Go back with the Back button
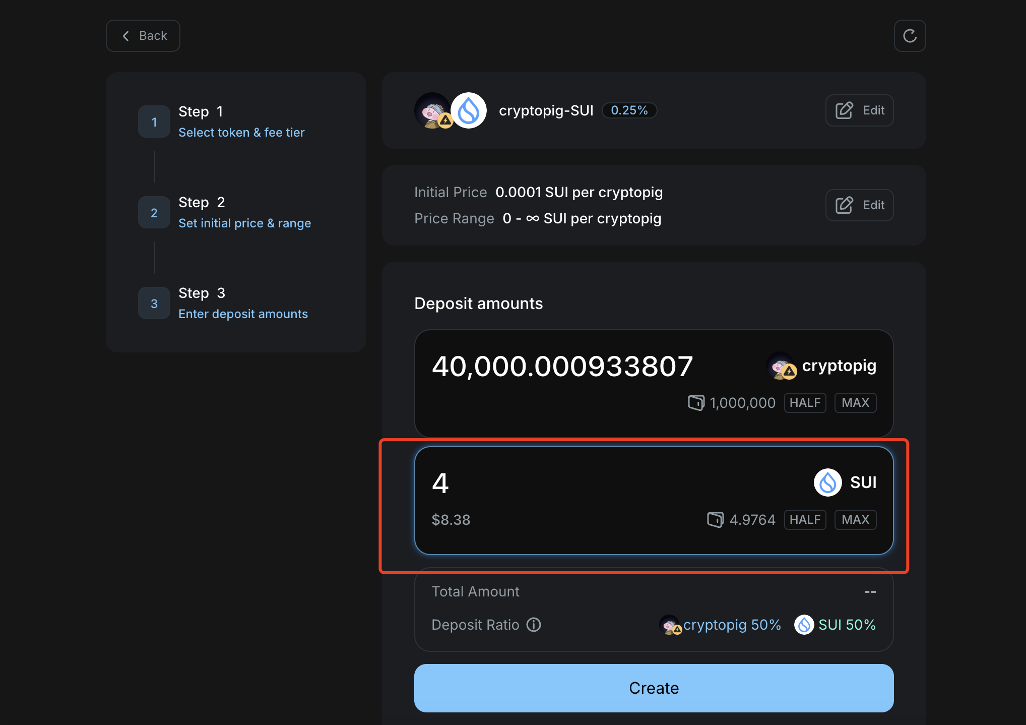1026x725 pixels. [x=143, y=36]
